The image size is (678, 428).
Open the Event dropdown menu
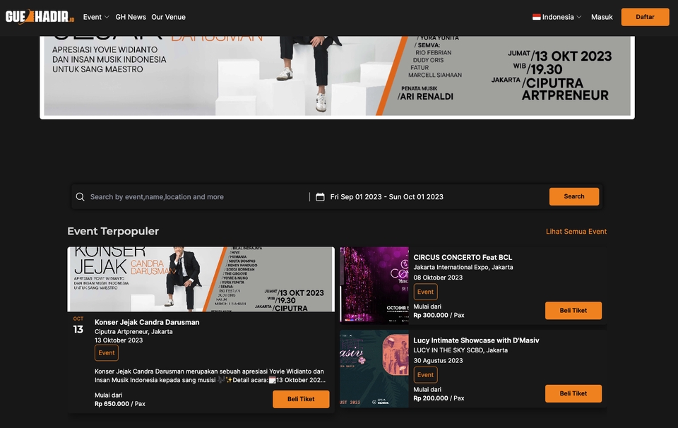tap(96, 17)
